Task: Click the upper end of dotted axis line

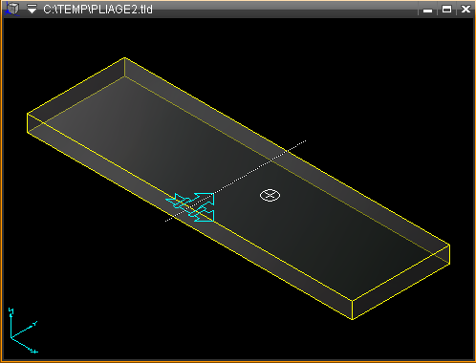Action: [x=304, y=141]
